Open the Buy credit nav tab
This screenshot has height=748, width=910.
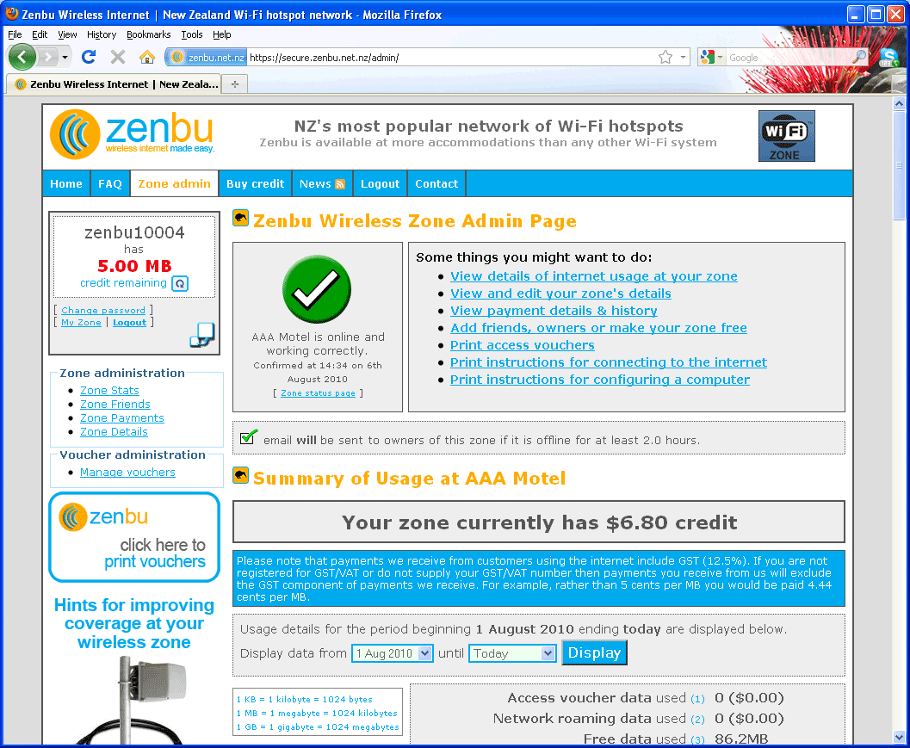click(x=256, y=183)
